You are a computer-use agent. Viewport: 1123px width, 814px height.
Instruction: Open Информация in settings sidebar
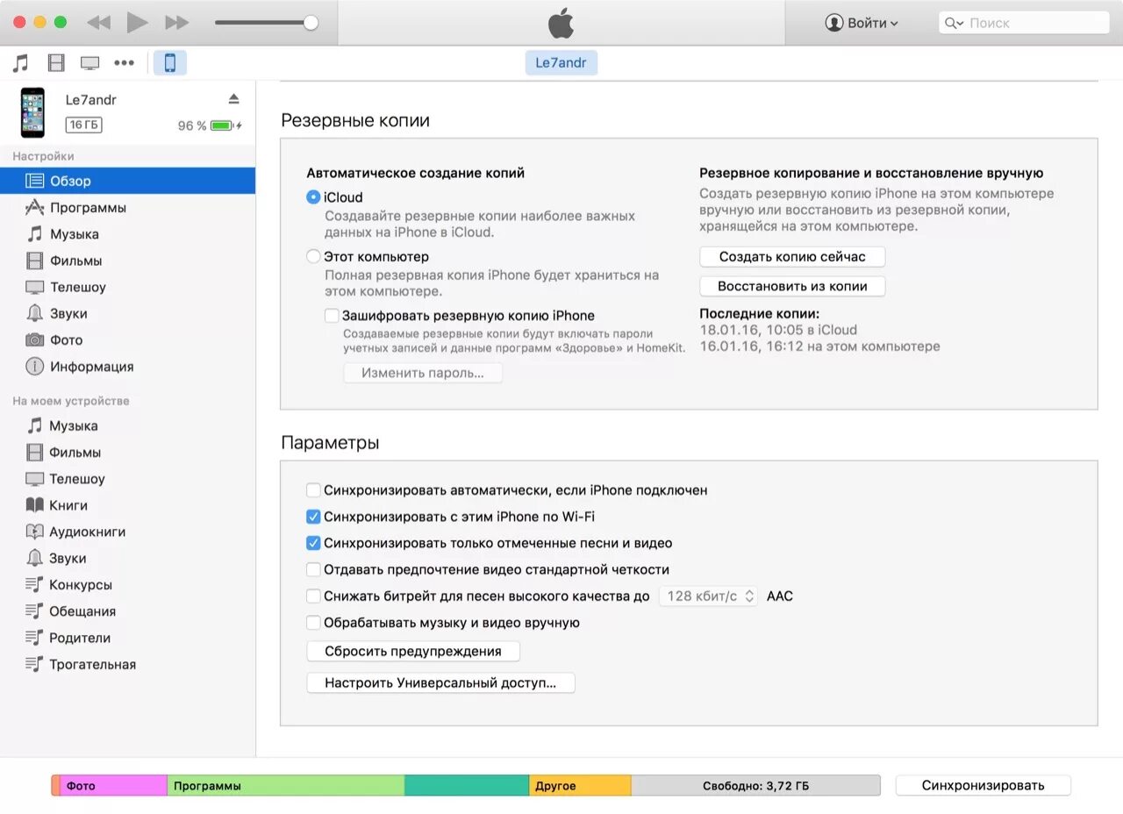tap(127, 367)
